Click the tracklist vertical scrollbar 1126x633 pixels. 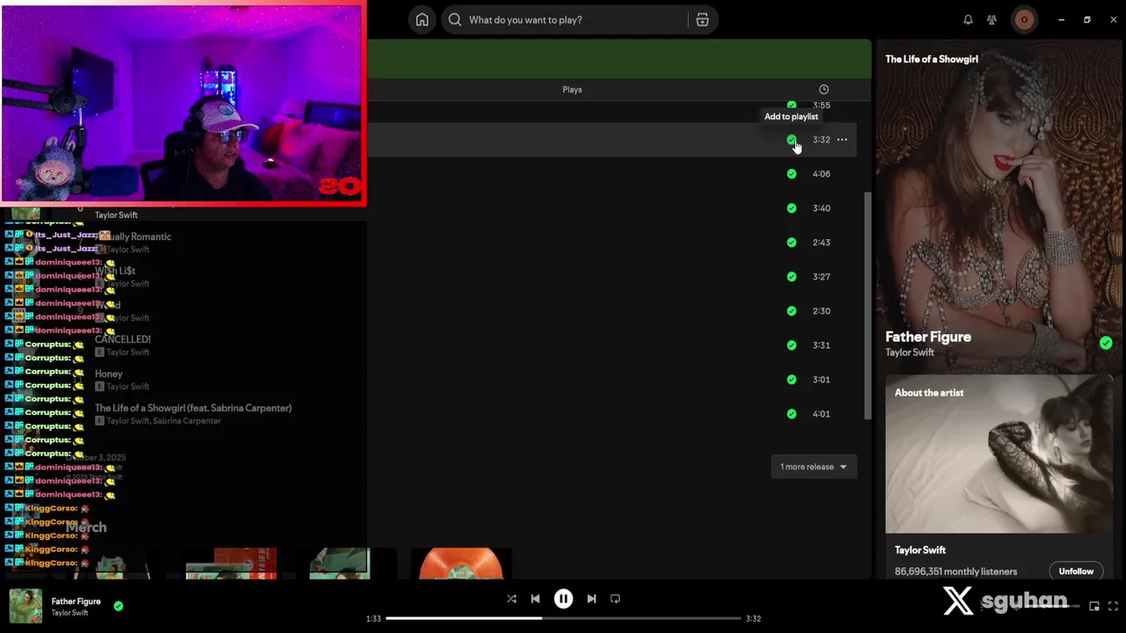click(868, 306)
